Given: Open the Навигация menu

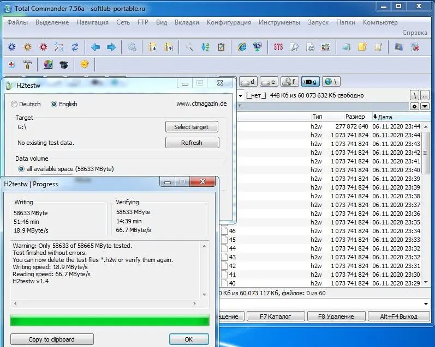Looking at the screenshot, I should coord(92,22).
